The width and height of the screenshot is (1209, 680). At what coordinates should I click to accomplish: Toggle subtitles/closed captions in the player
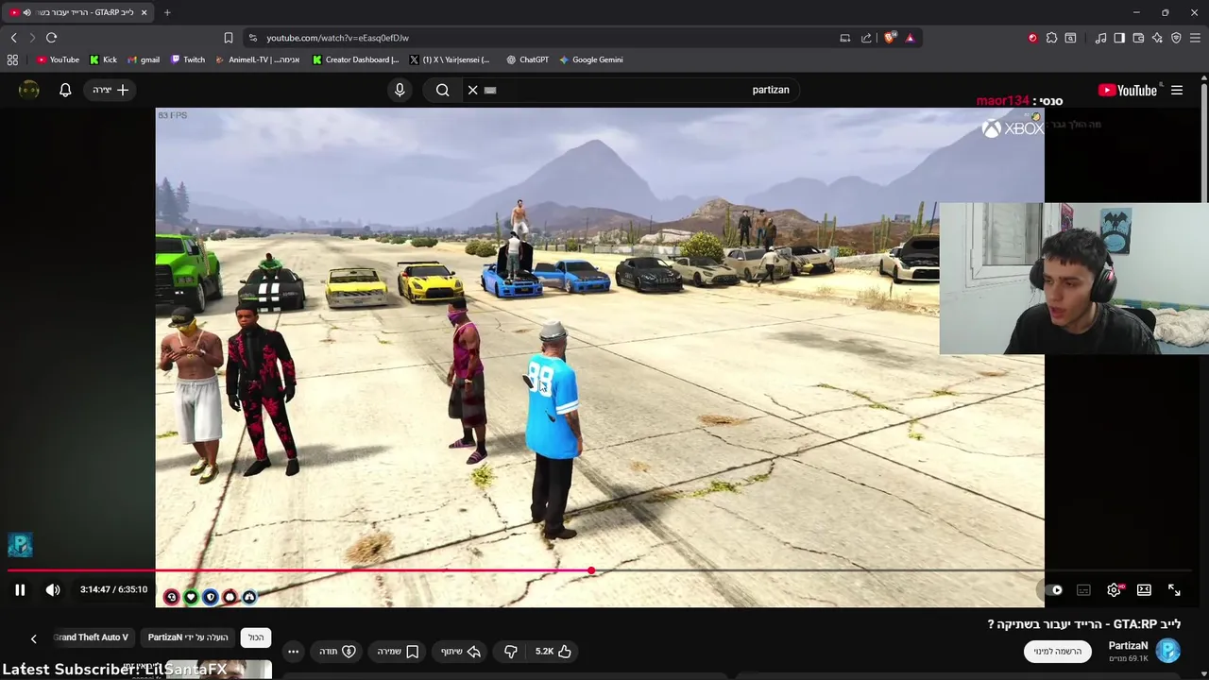[x=1083, y=590]
